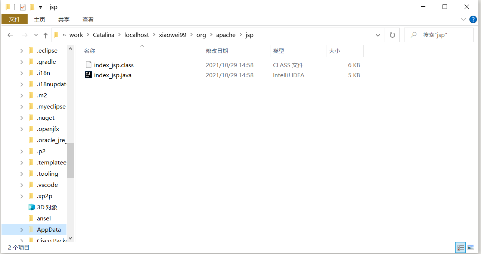Go back with the back arrow
Viewport: 481px width, 254px height.
pyautogui.click(x=10, y=35)
